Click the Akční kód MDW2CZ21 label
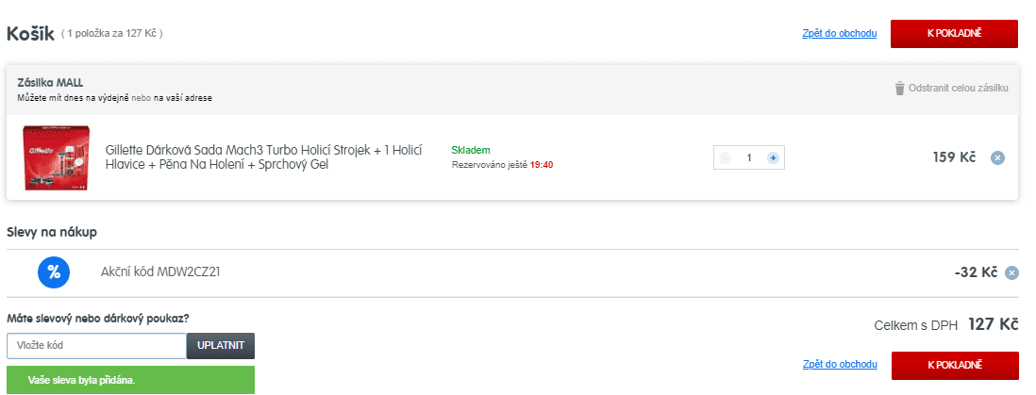Image resolution: width=1036 pixels, height=395 pixels. [160, 272]
